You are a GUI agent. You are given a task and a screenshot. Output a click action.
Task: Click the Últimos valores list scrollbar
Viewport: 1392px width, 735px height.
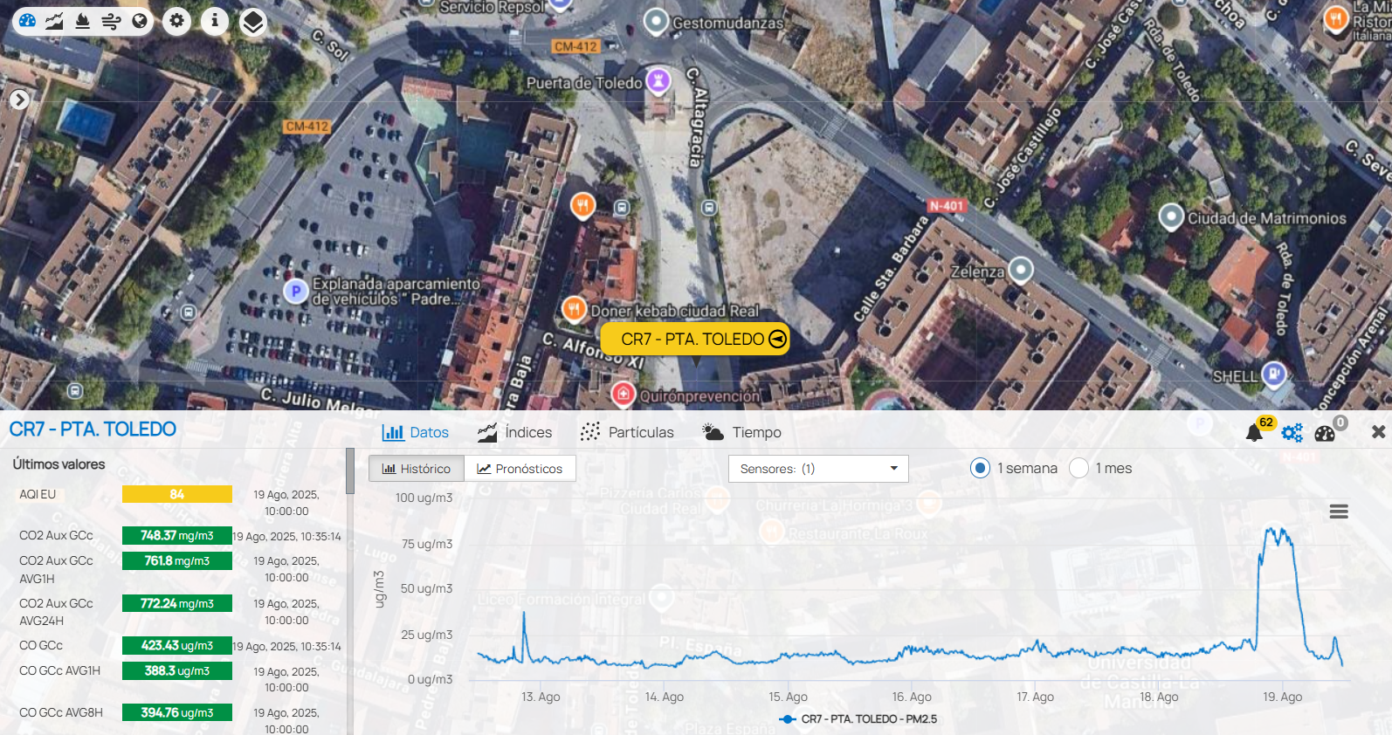coord(350,472)
